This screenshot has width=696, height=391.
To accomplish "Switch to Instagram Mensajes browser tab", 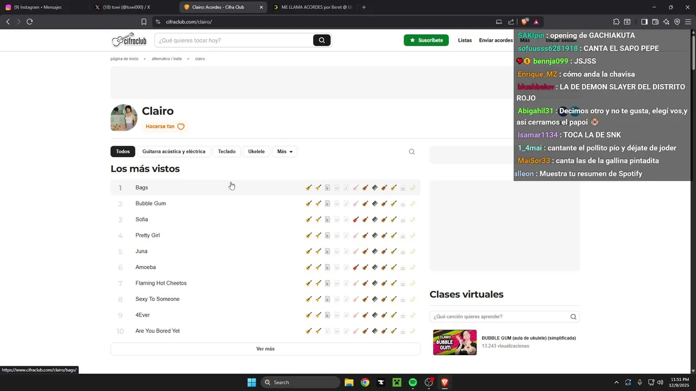I will pos(43,7).
